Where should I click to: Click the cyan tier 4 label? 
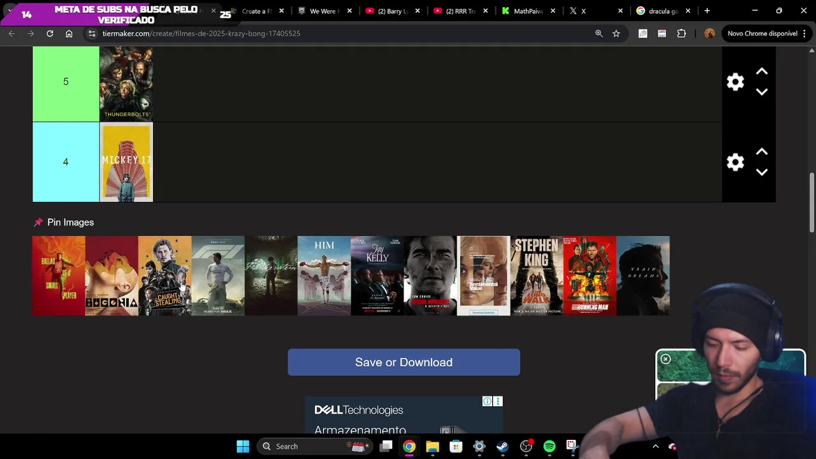tap(66, 162)
